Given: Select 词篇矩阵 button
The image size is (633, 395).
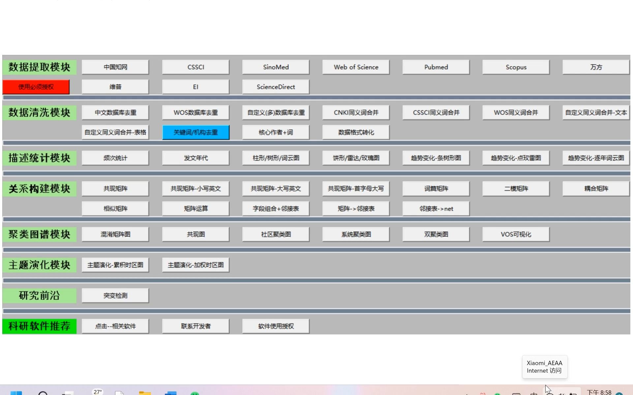Looking at the screenshot, I should tap(436, 189).
